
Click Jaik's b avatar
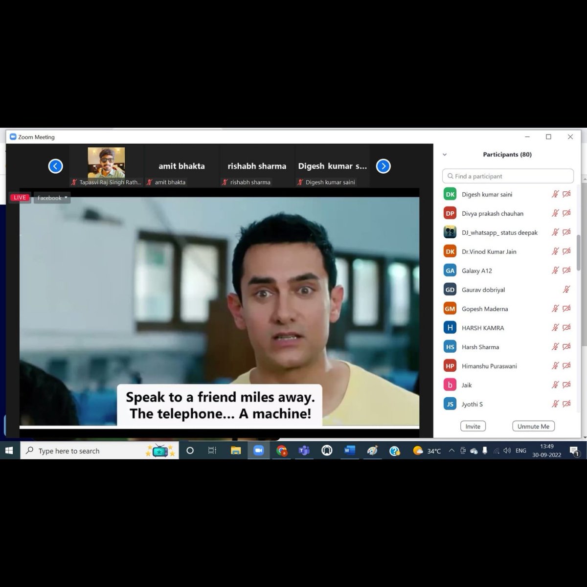click(x=450, y=385)
